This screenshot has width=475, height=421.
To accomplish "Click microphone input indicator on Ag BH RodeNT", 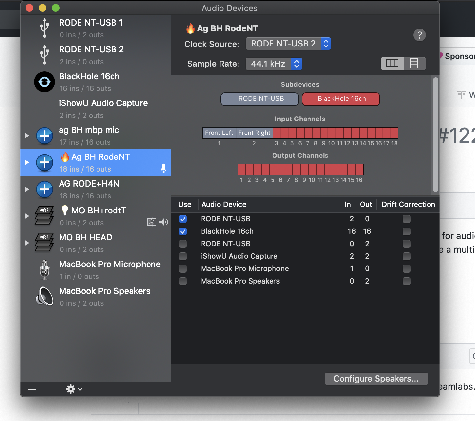I will tap(164, 168).
